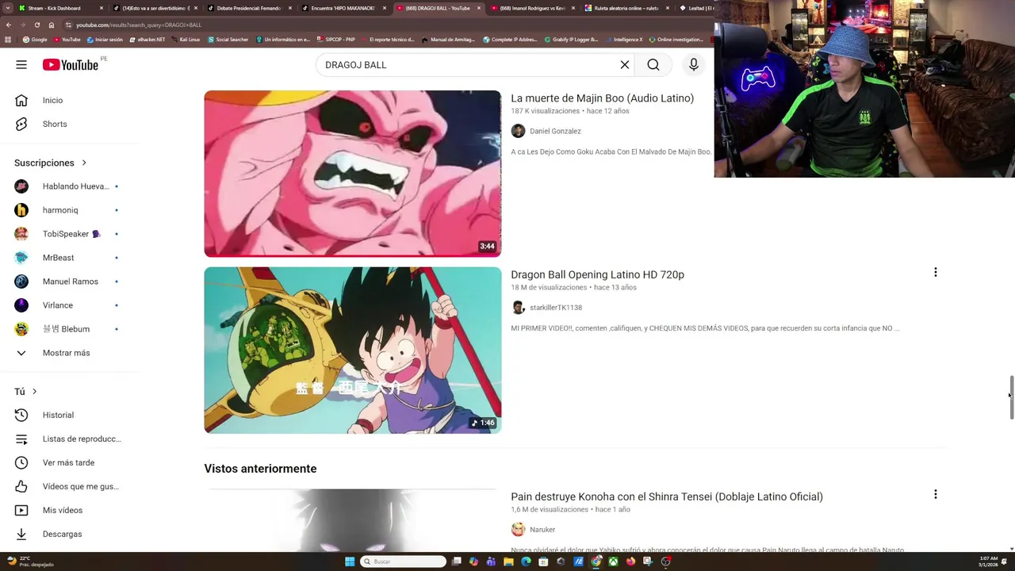The width and height of the screenshot is (1015, 571).
Task: Open options menu for Pain destruye Konoha video
Action: pos(936,494)
